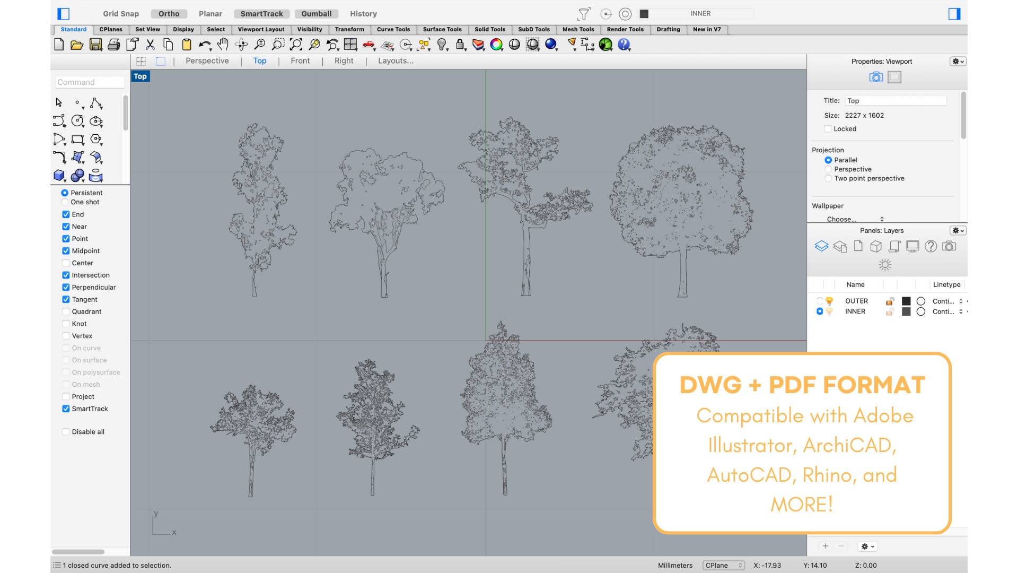This screenshot has width=1018, height=573.
Task: Select the Pan view hand tool
Action: (223, 45)
